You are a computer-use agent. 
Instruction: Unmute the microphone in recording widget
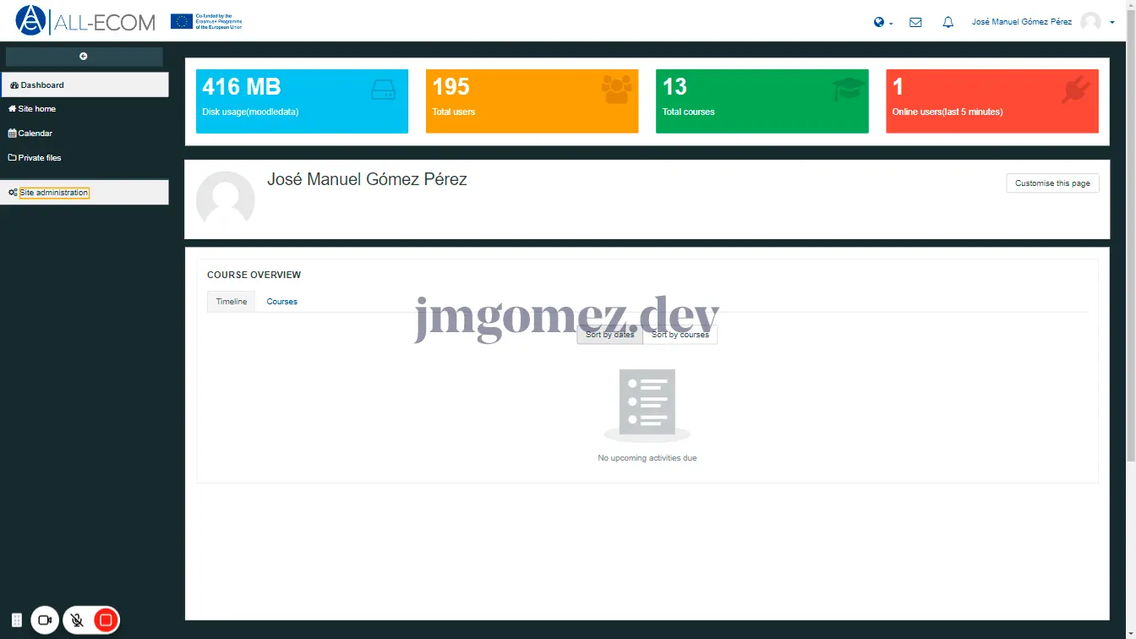pyautogui.click(x=77, y=620)
